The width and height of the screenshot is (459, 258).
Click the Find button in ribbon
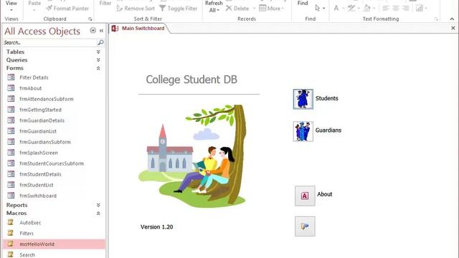point(303,3)
